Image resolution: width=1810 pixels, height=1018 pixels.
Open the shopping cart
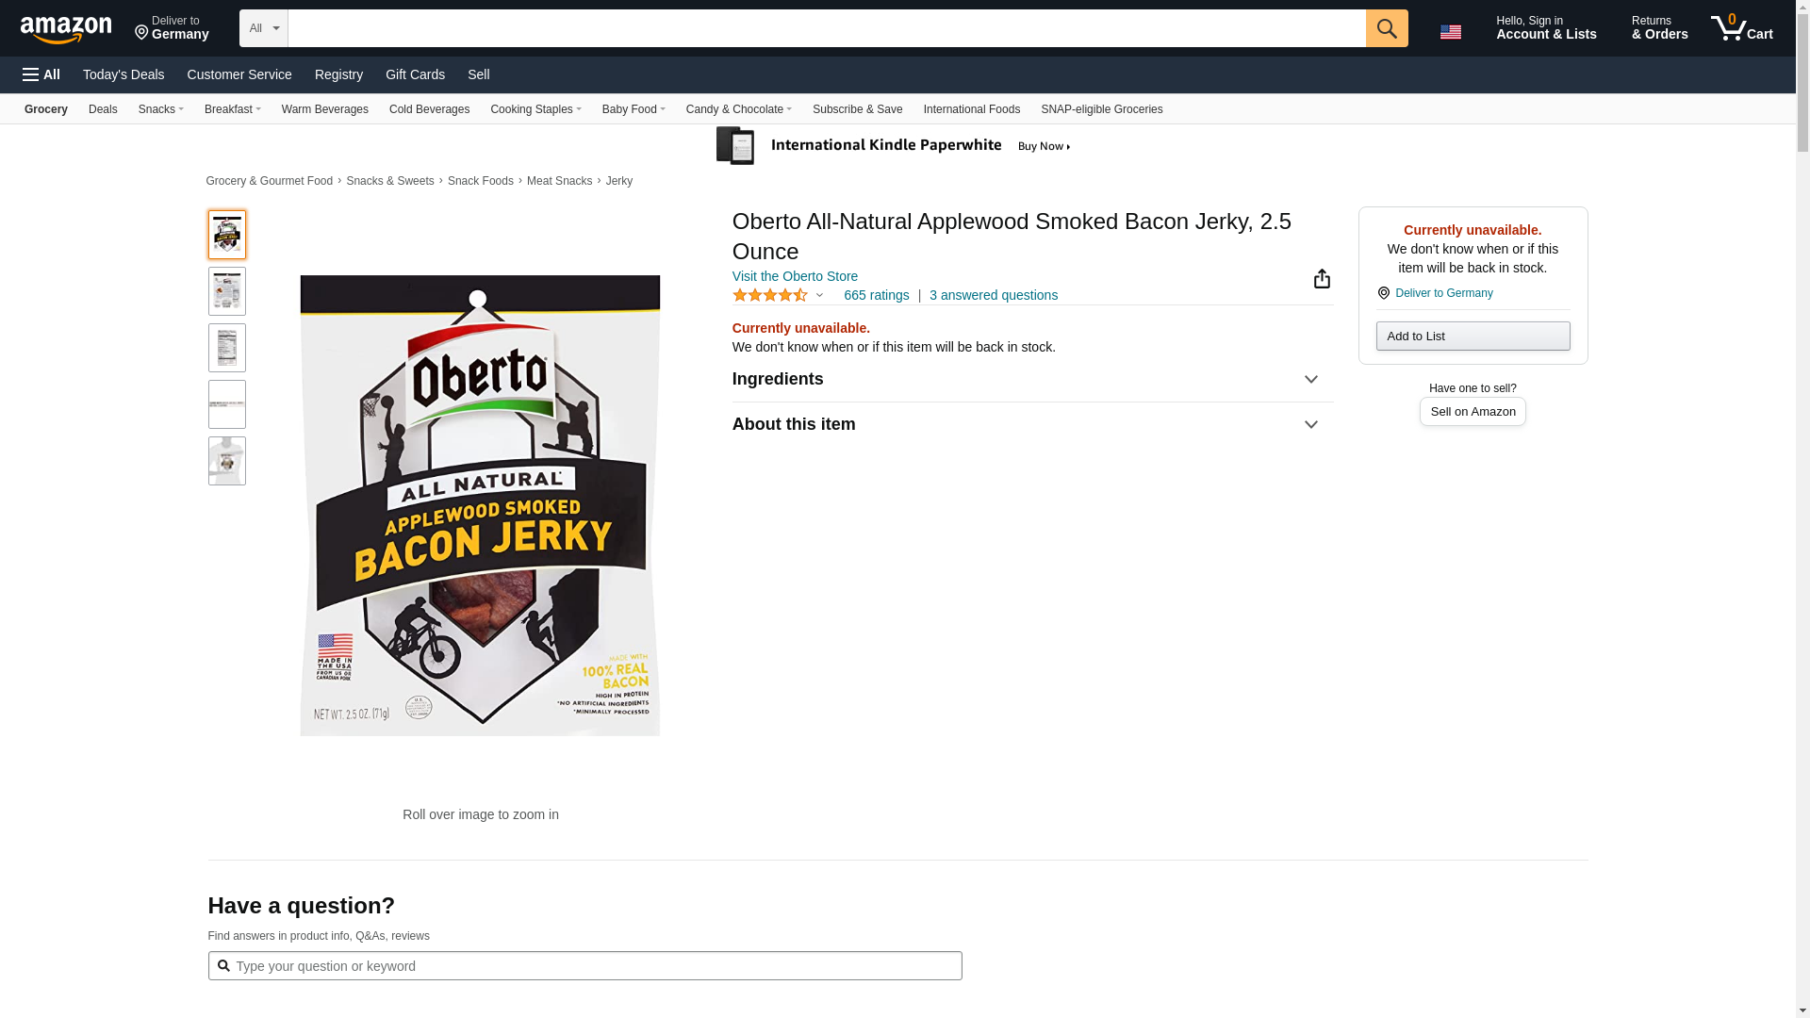click(x=1741, y=28)
